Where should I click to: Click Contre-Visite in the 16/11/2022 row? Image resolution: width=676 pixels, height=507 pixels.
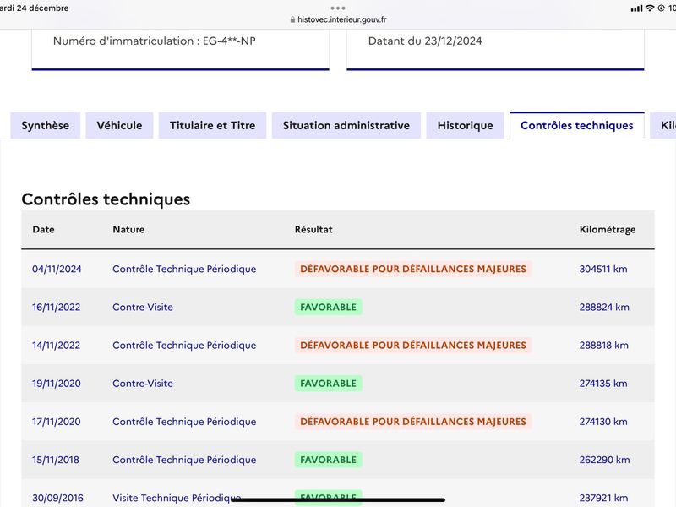143,307
